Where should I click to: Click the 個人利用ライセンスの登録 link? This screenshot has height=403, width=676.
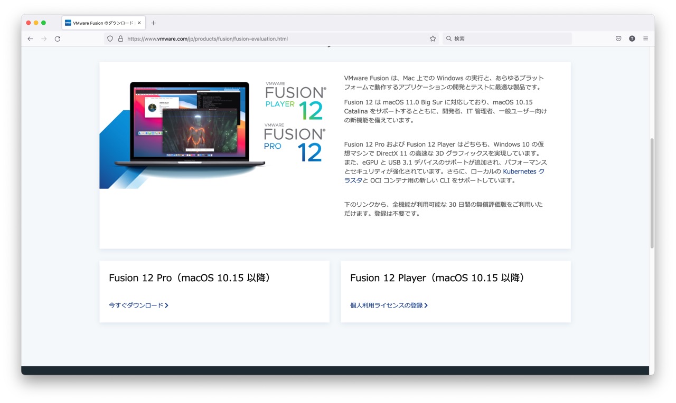(x=389, y=305)
